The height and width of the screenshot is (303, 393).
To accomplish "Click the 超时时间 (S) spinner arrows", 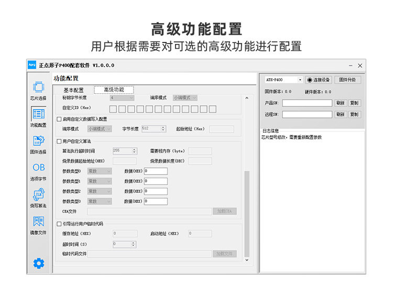I will pos(133,244).
